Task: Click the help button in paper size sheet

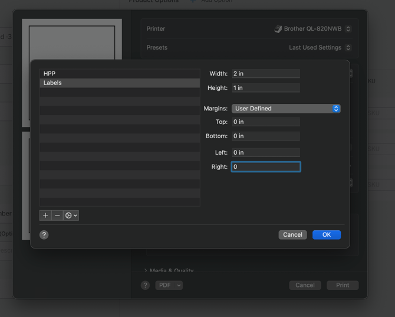Action: click(x=44, y=235)
